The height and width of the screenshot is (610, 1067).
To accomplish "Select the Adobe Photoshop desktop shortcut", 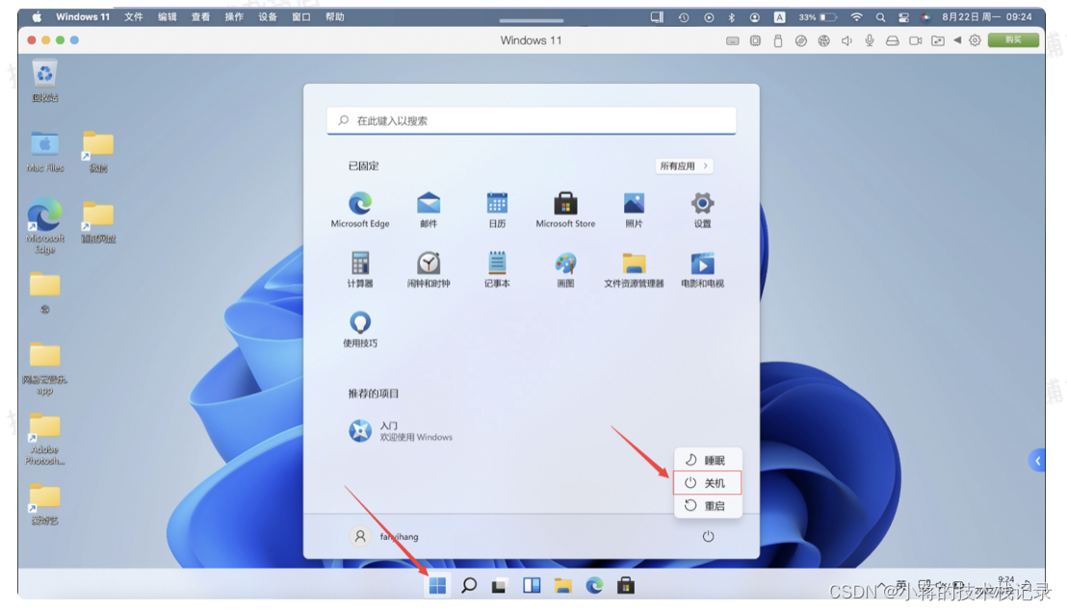I will tap(45, 440).
